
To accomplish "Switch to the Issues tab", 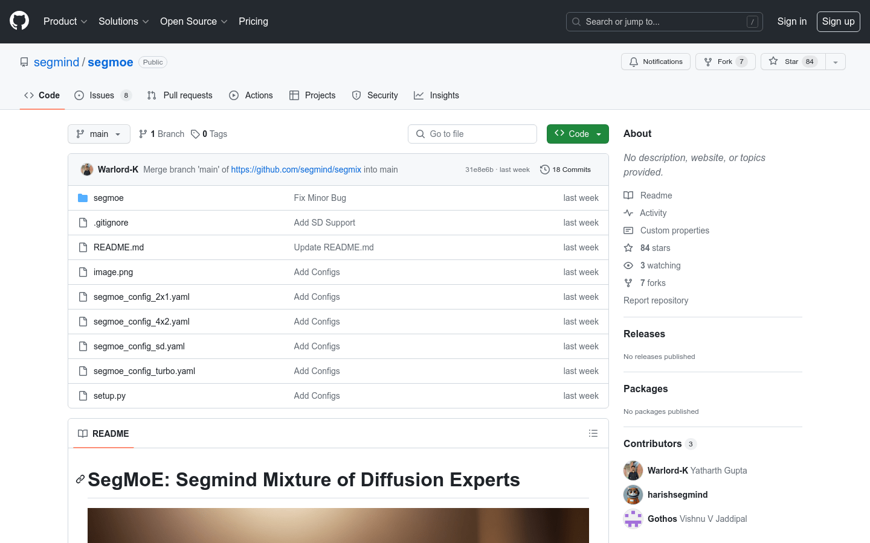I will [x=103, y=95].
